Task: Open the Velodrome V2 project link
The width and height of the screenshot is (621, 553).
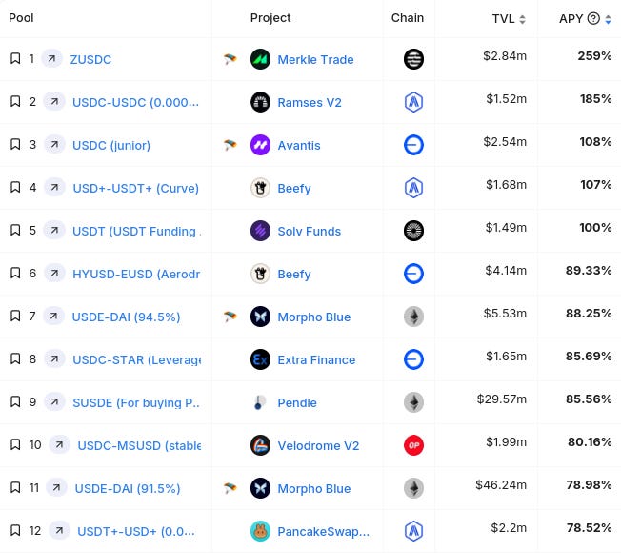Action: [x=318, y=445]
